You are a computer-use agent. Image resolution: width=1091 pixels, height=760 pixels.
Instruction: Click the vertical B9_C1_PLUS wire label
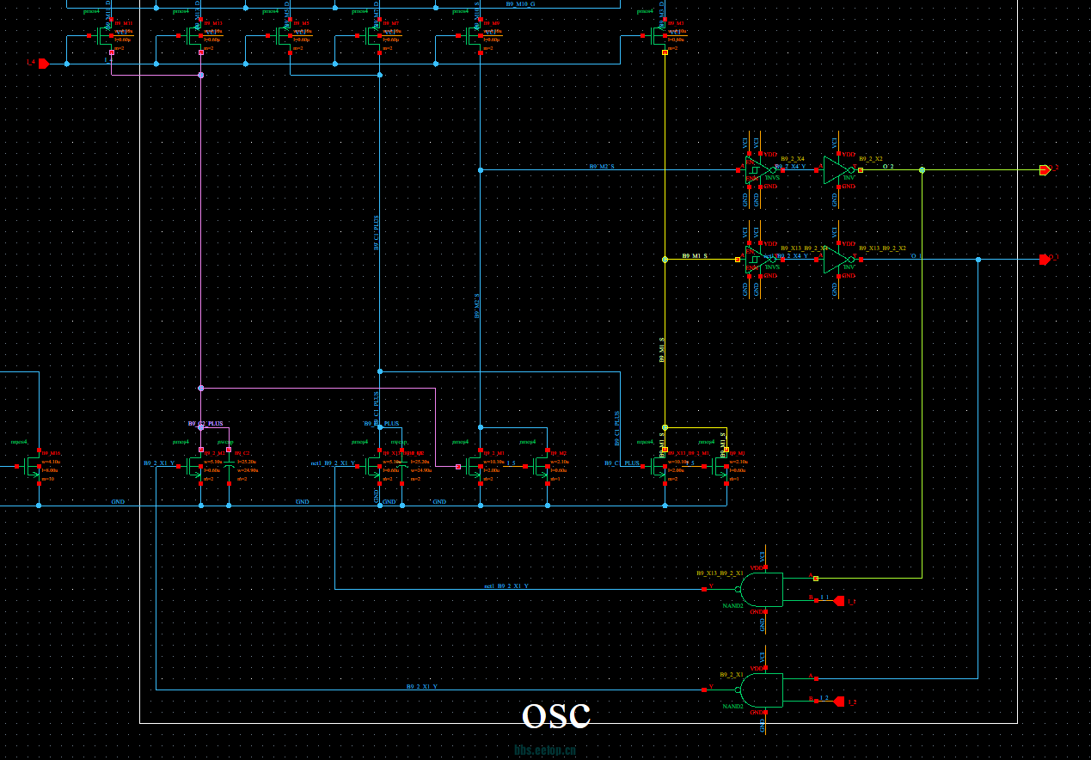376,232
